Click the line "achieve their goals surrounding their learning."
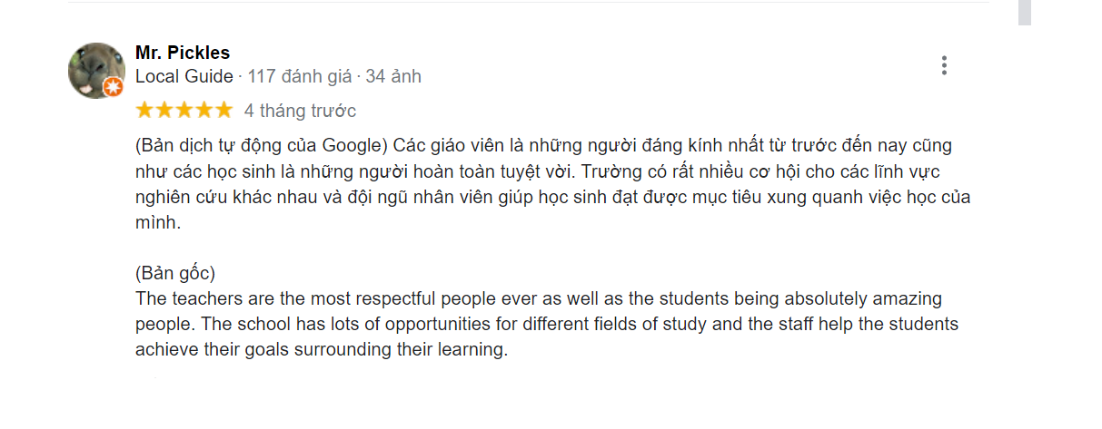 click(x=321, y=349)
